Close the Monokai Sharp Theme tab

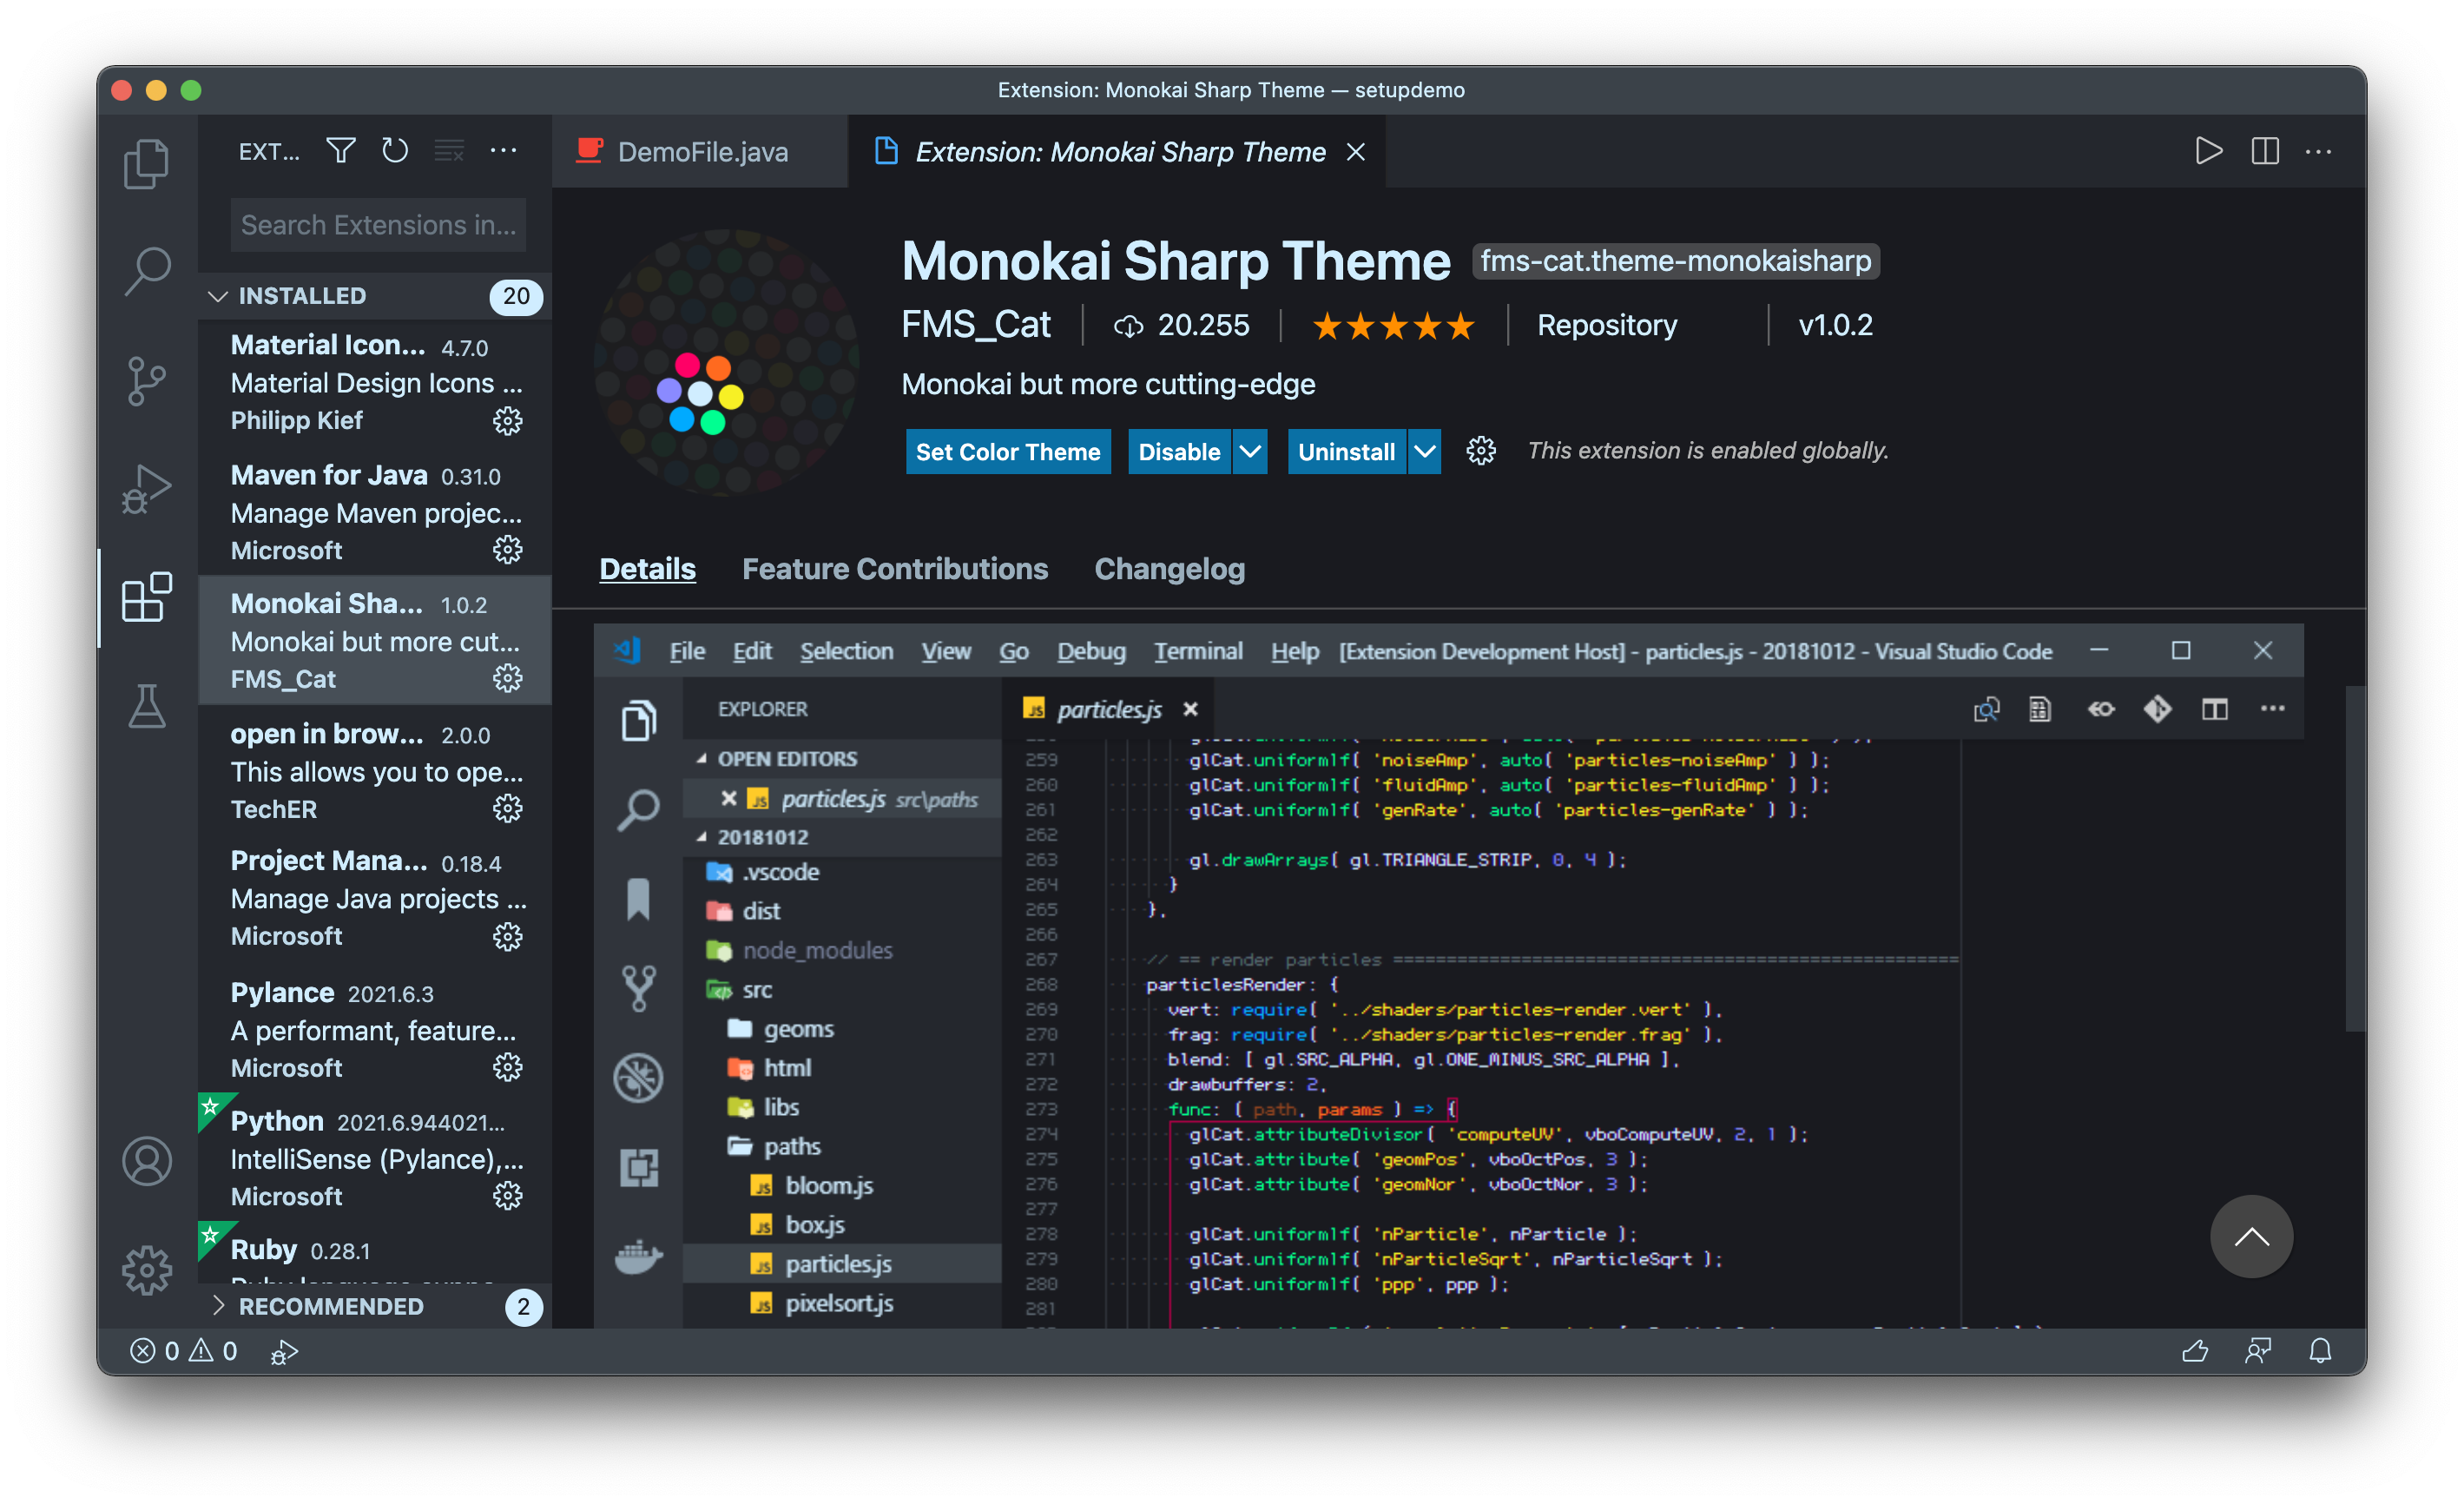[1356, 152]
